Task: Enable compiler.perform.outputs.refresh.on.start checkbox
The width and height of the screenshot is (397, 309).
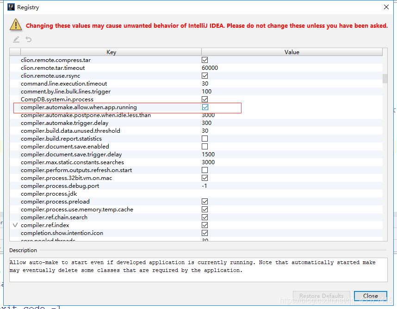Action: coord(205,170)
